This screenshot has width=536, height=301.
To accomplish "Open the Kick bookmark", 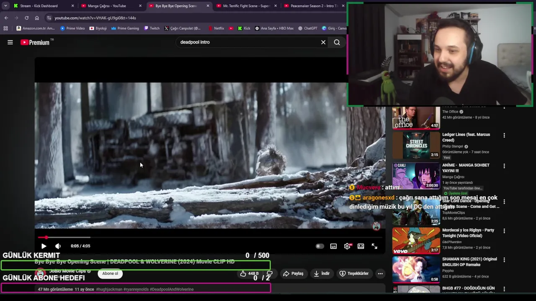I will pos(244,28).
